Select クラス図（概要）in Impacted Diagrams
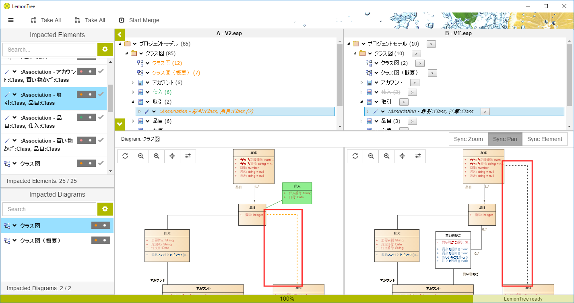 pyautogui.click(x=57, y=241)
